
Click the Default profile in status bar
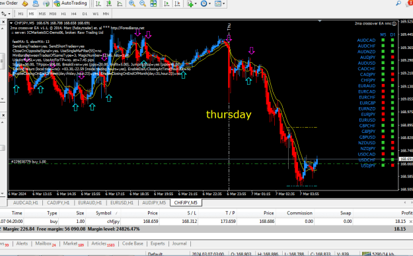tap(155, 254)
